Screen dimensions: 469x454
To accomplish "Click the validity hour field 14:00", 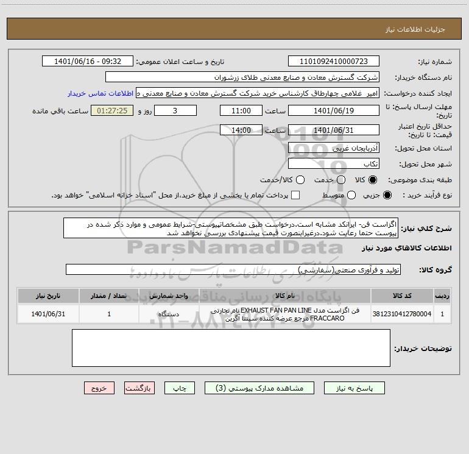I will pos(241,130).
